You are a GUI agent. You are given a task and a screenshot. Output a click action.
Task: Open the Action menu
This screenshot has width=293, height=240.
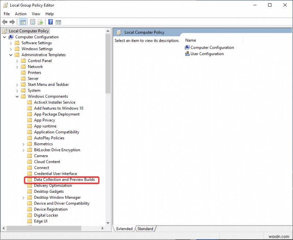tap(21, 14)
